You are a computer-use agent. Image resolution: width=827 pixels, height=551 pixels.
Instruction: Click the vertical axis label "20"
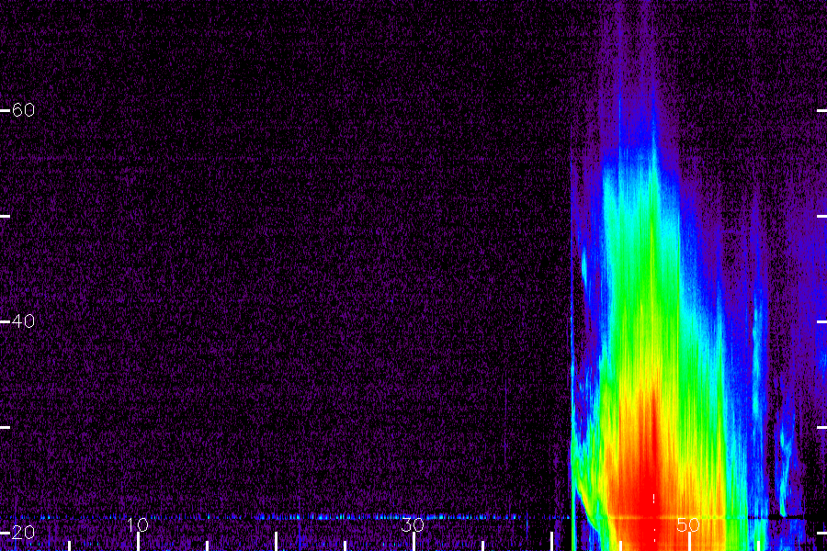pyautogui.click(x=23, y=532)
